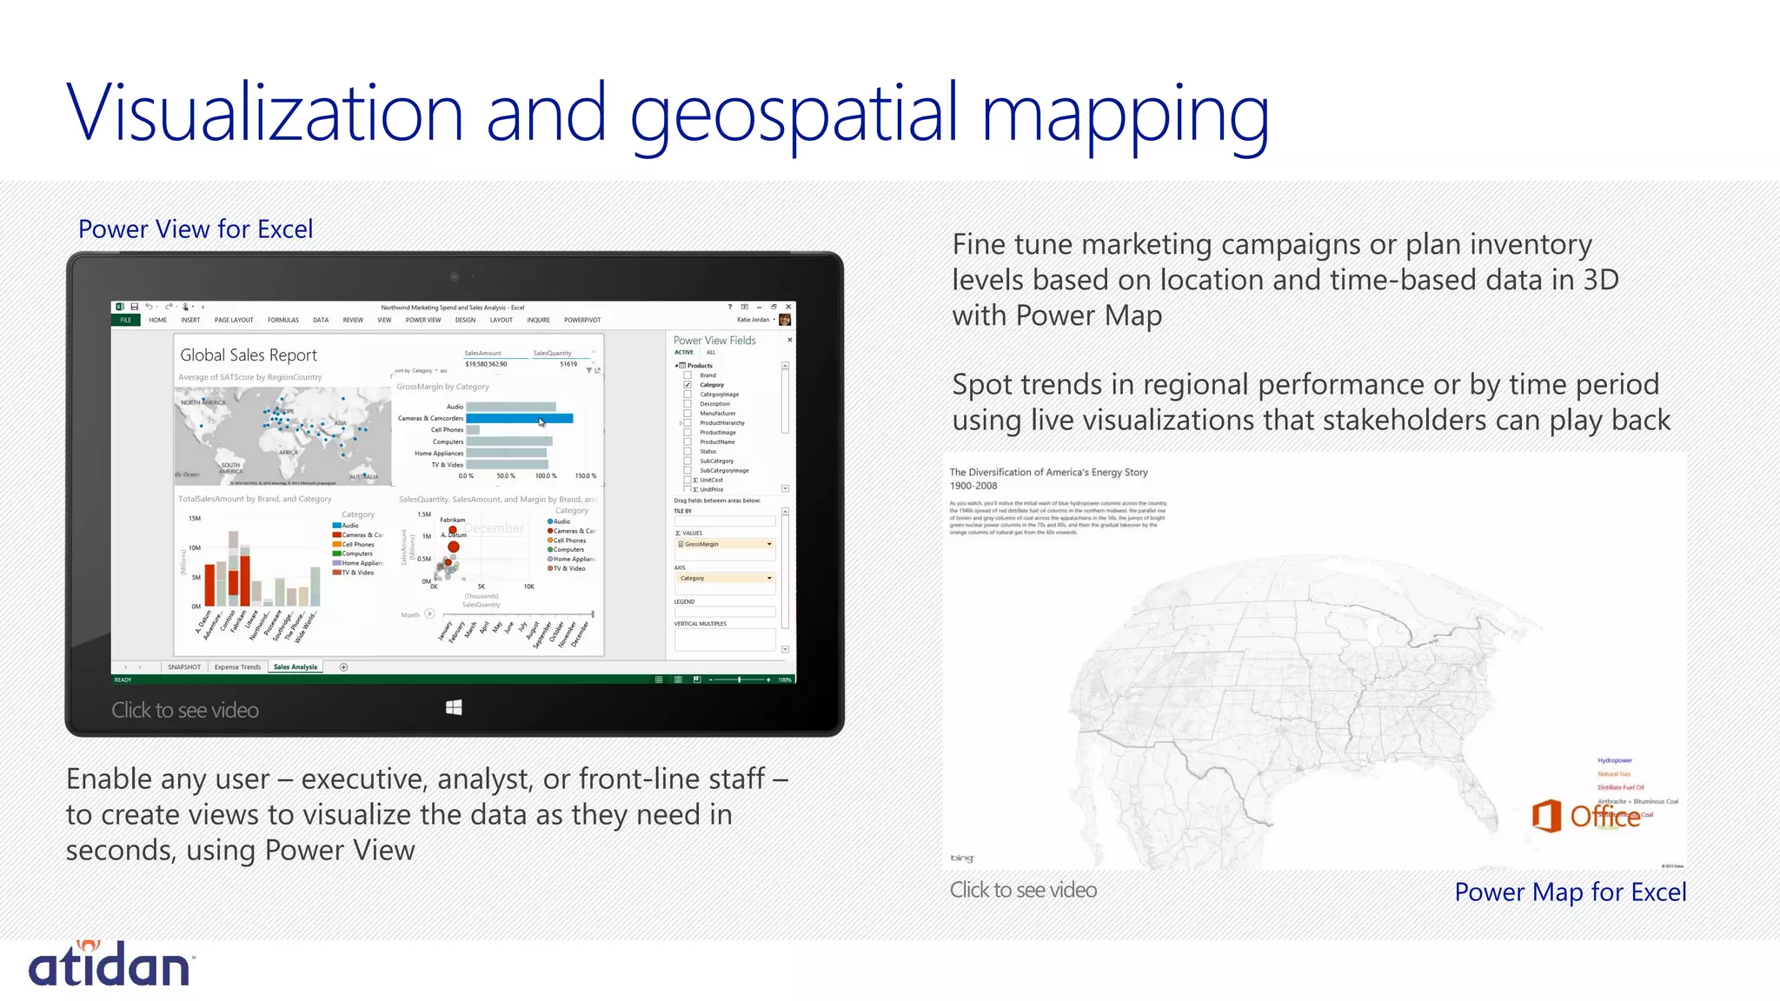Play the Month axis animation
1780x1001 pixels.
429,613
